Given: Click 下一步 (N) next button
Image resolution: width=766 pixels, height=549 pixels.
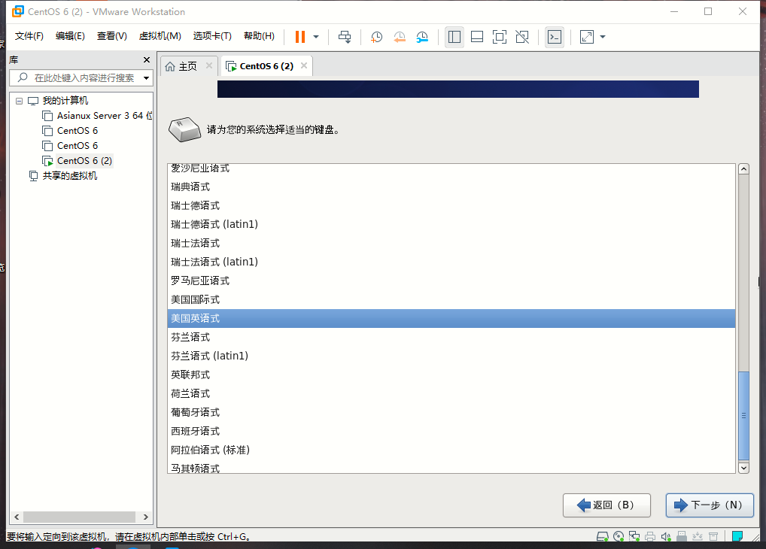Looking at the screenshot, I should tap(710, 505).
